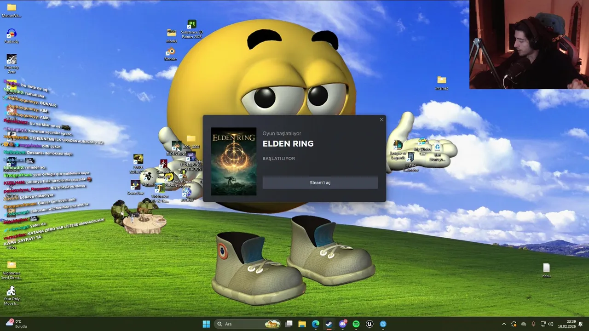Close the Elden Ring launch dialog
The image size is (589, 331).
click(381, 120)
